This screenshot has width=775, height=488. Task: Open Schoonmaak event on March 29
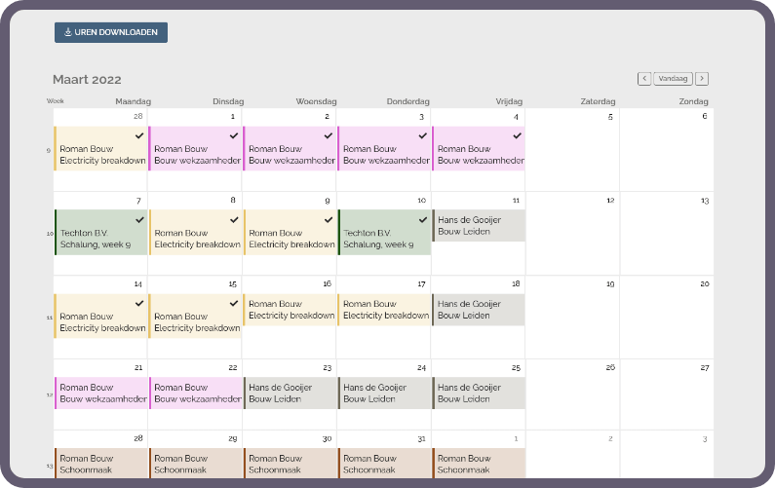[x=195, y=464]
